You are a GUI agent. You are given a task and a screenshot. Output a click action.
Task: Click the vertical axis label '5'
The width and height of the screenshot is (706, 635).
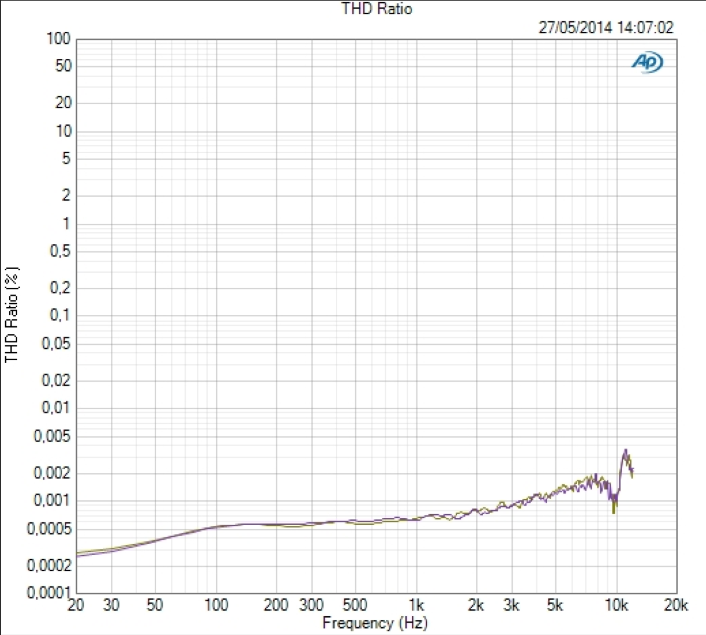point(67,158)
